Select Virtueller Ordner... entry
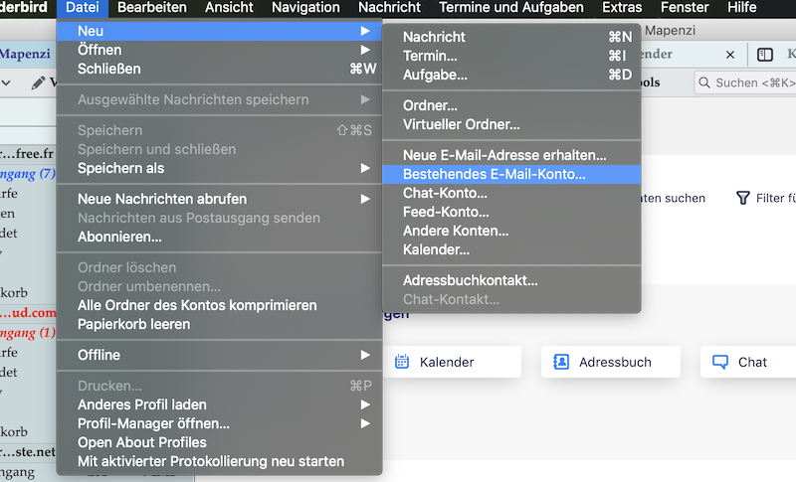The width and height of the screenshot is (796, 482). [511, 124]
